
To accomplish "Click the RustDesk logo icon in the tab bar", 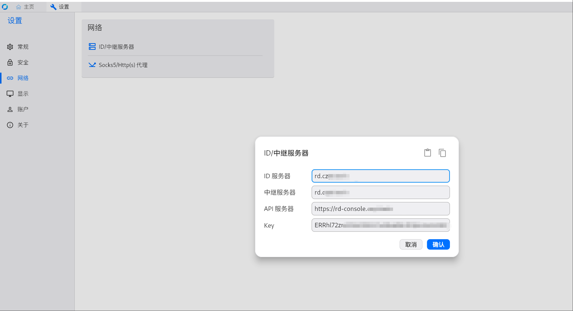I will [x=5, y=7].
